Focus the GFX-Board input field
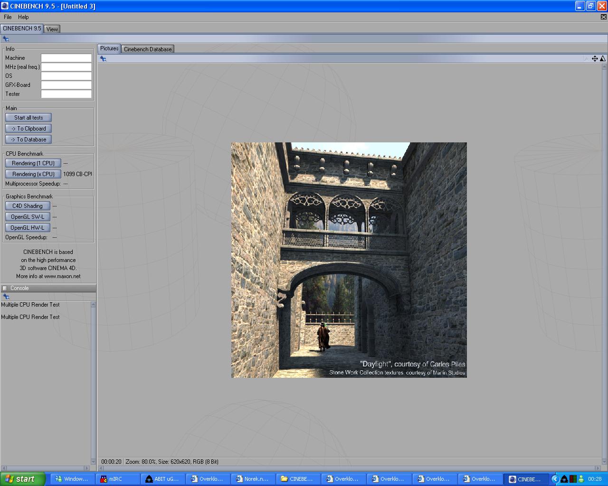The height and width of the screenshot is (486, 608). pos(66,85)
